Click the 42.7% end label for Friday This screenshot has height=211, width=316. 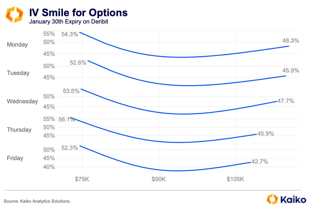click(x=260, y=162)
